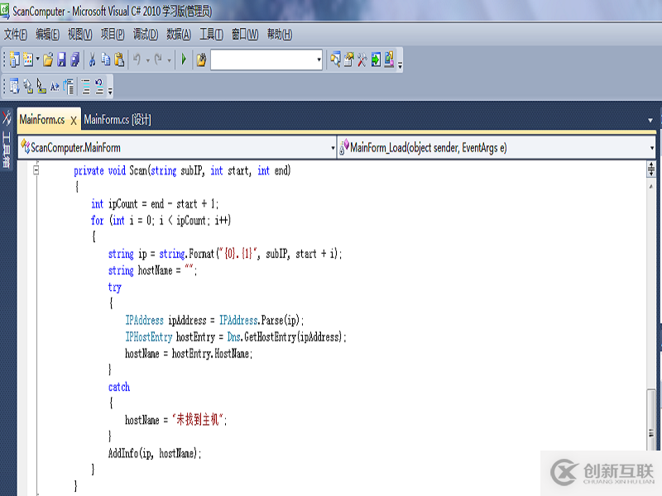662x496 pixels.
Task: Open the 视图(V) menu
Action: pos(79,35)
